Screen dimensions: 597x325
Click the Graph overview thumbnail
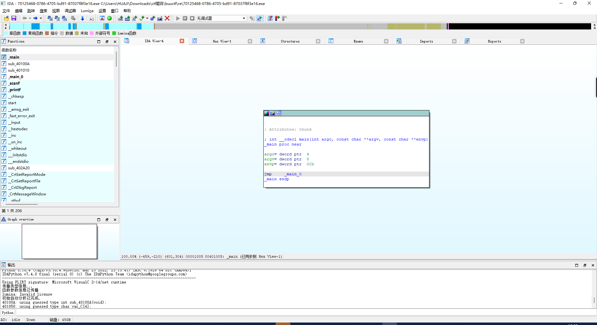59,241
